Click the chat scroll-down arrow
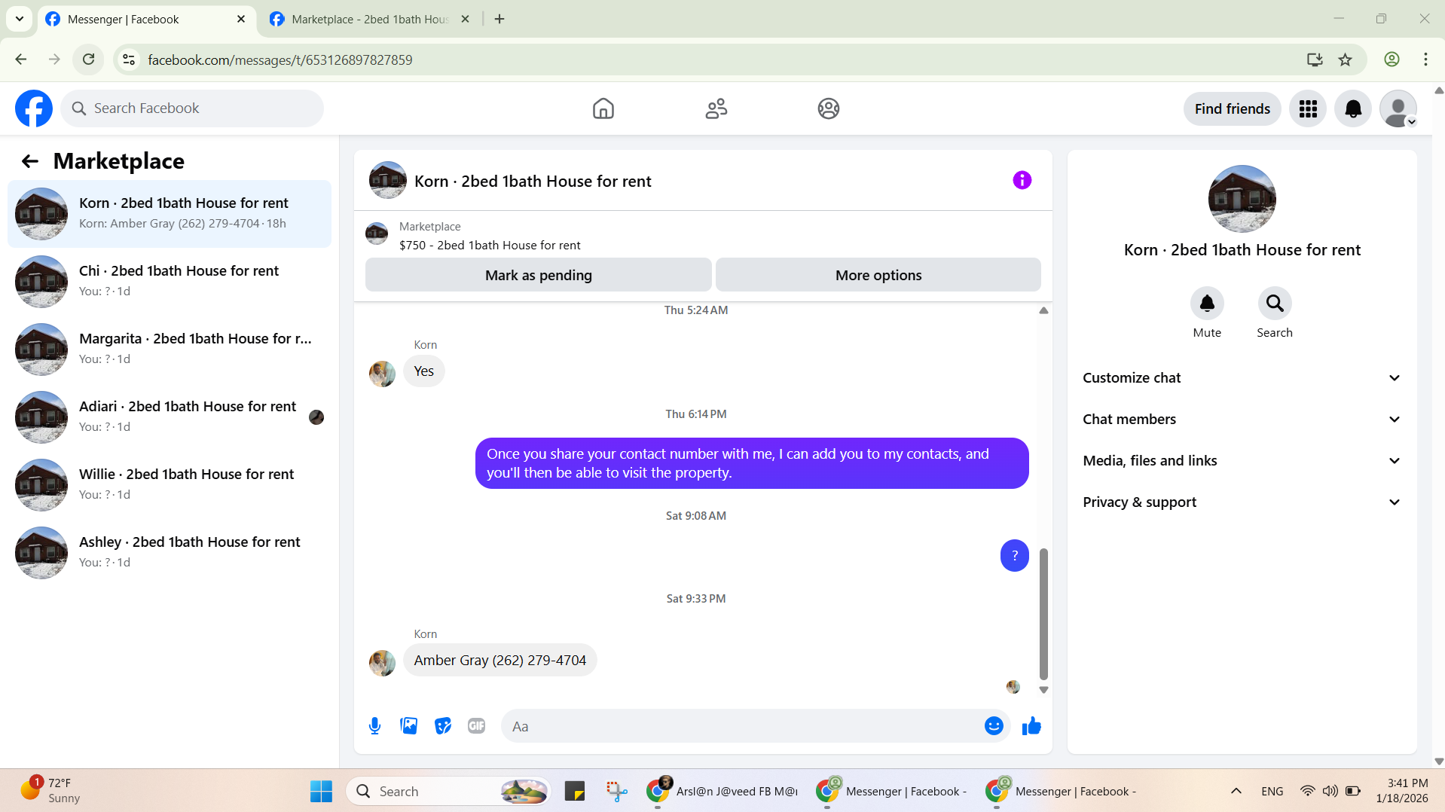This screenshot has height=812, width=1445. click(x=1043, y=690)
